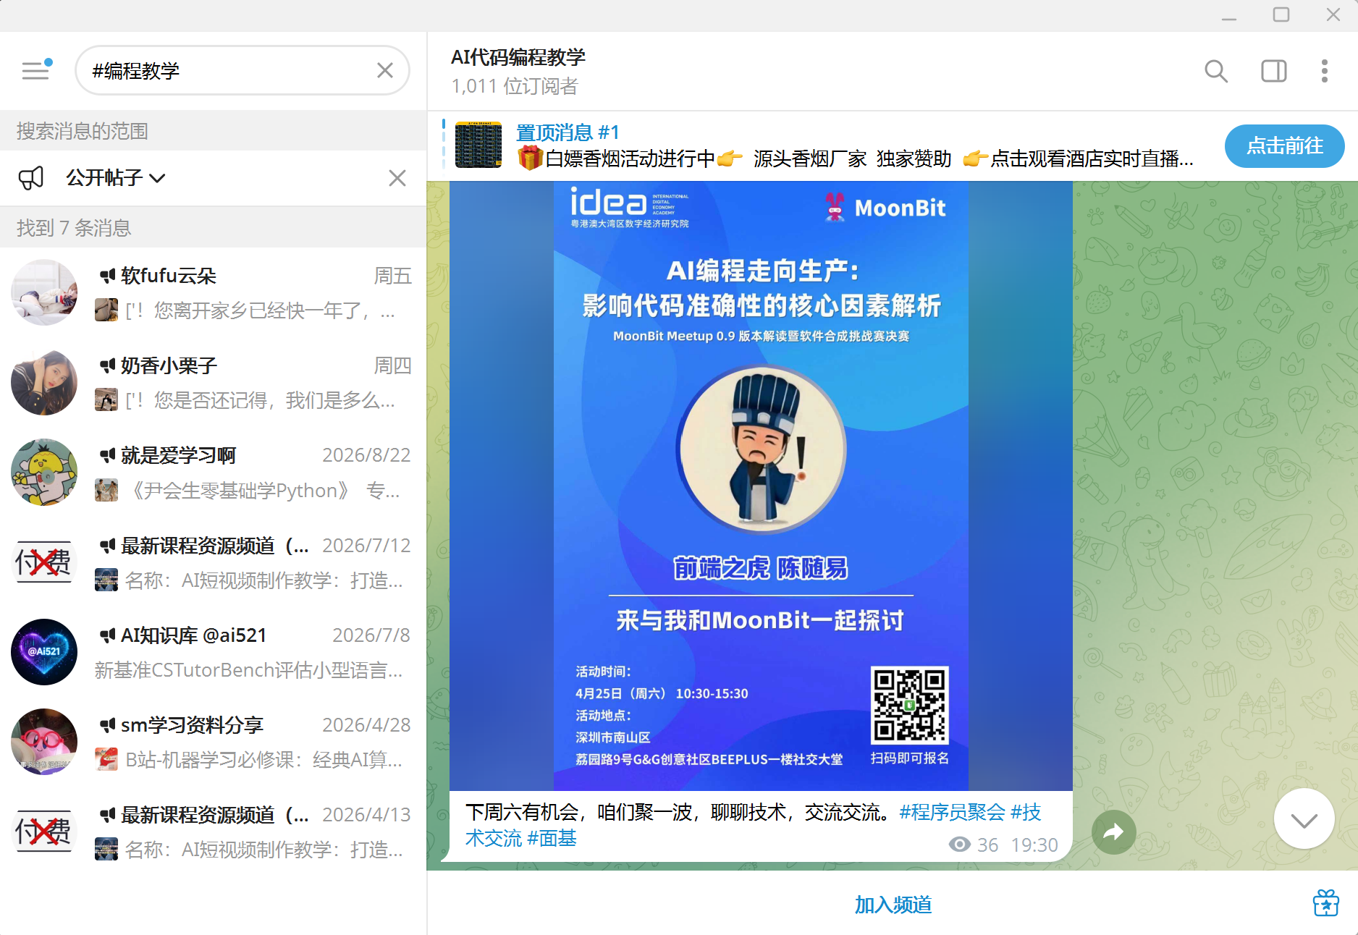Click preview thumbnail in 奶香小栗子 result

pos(106,400)
